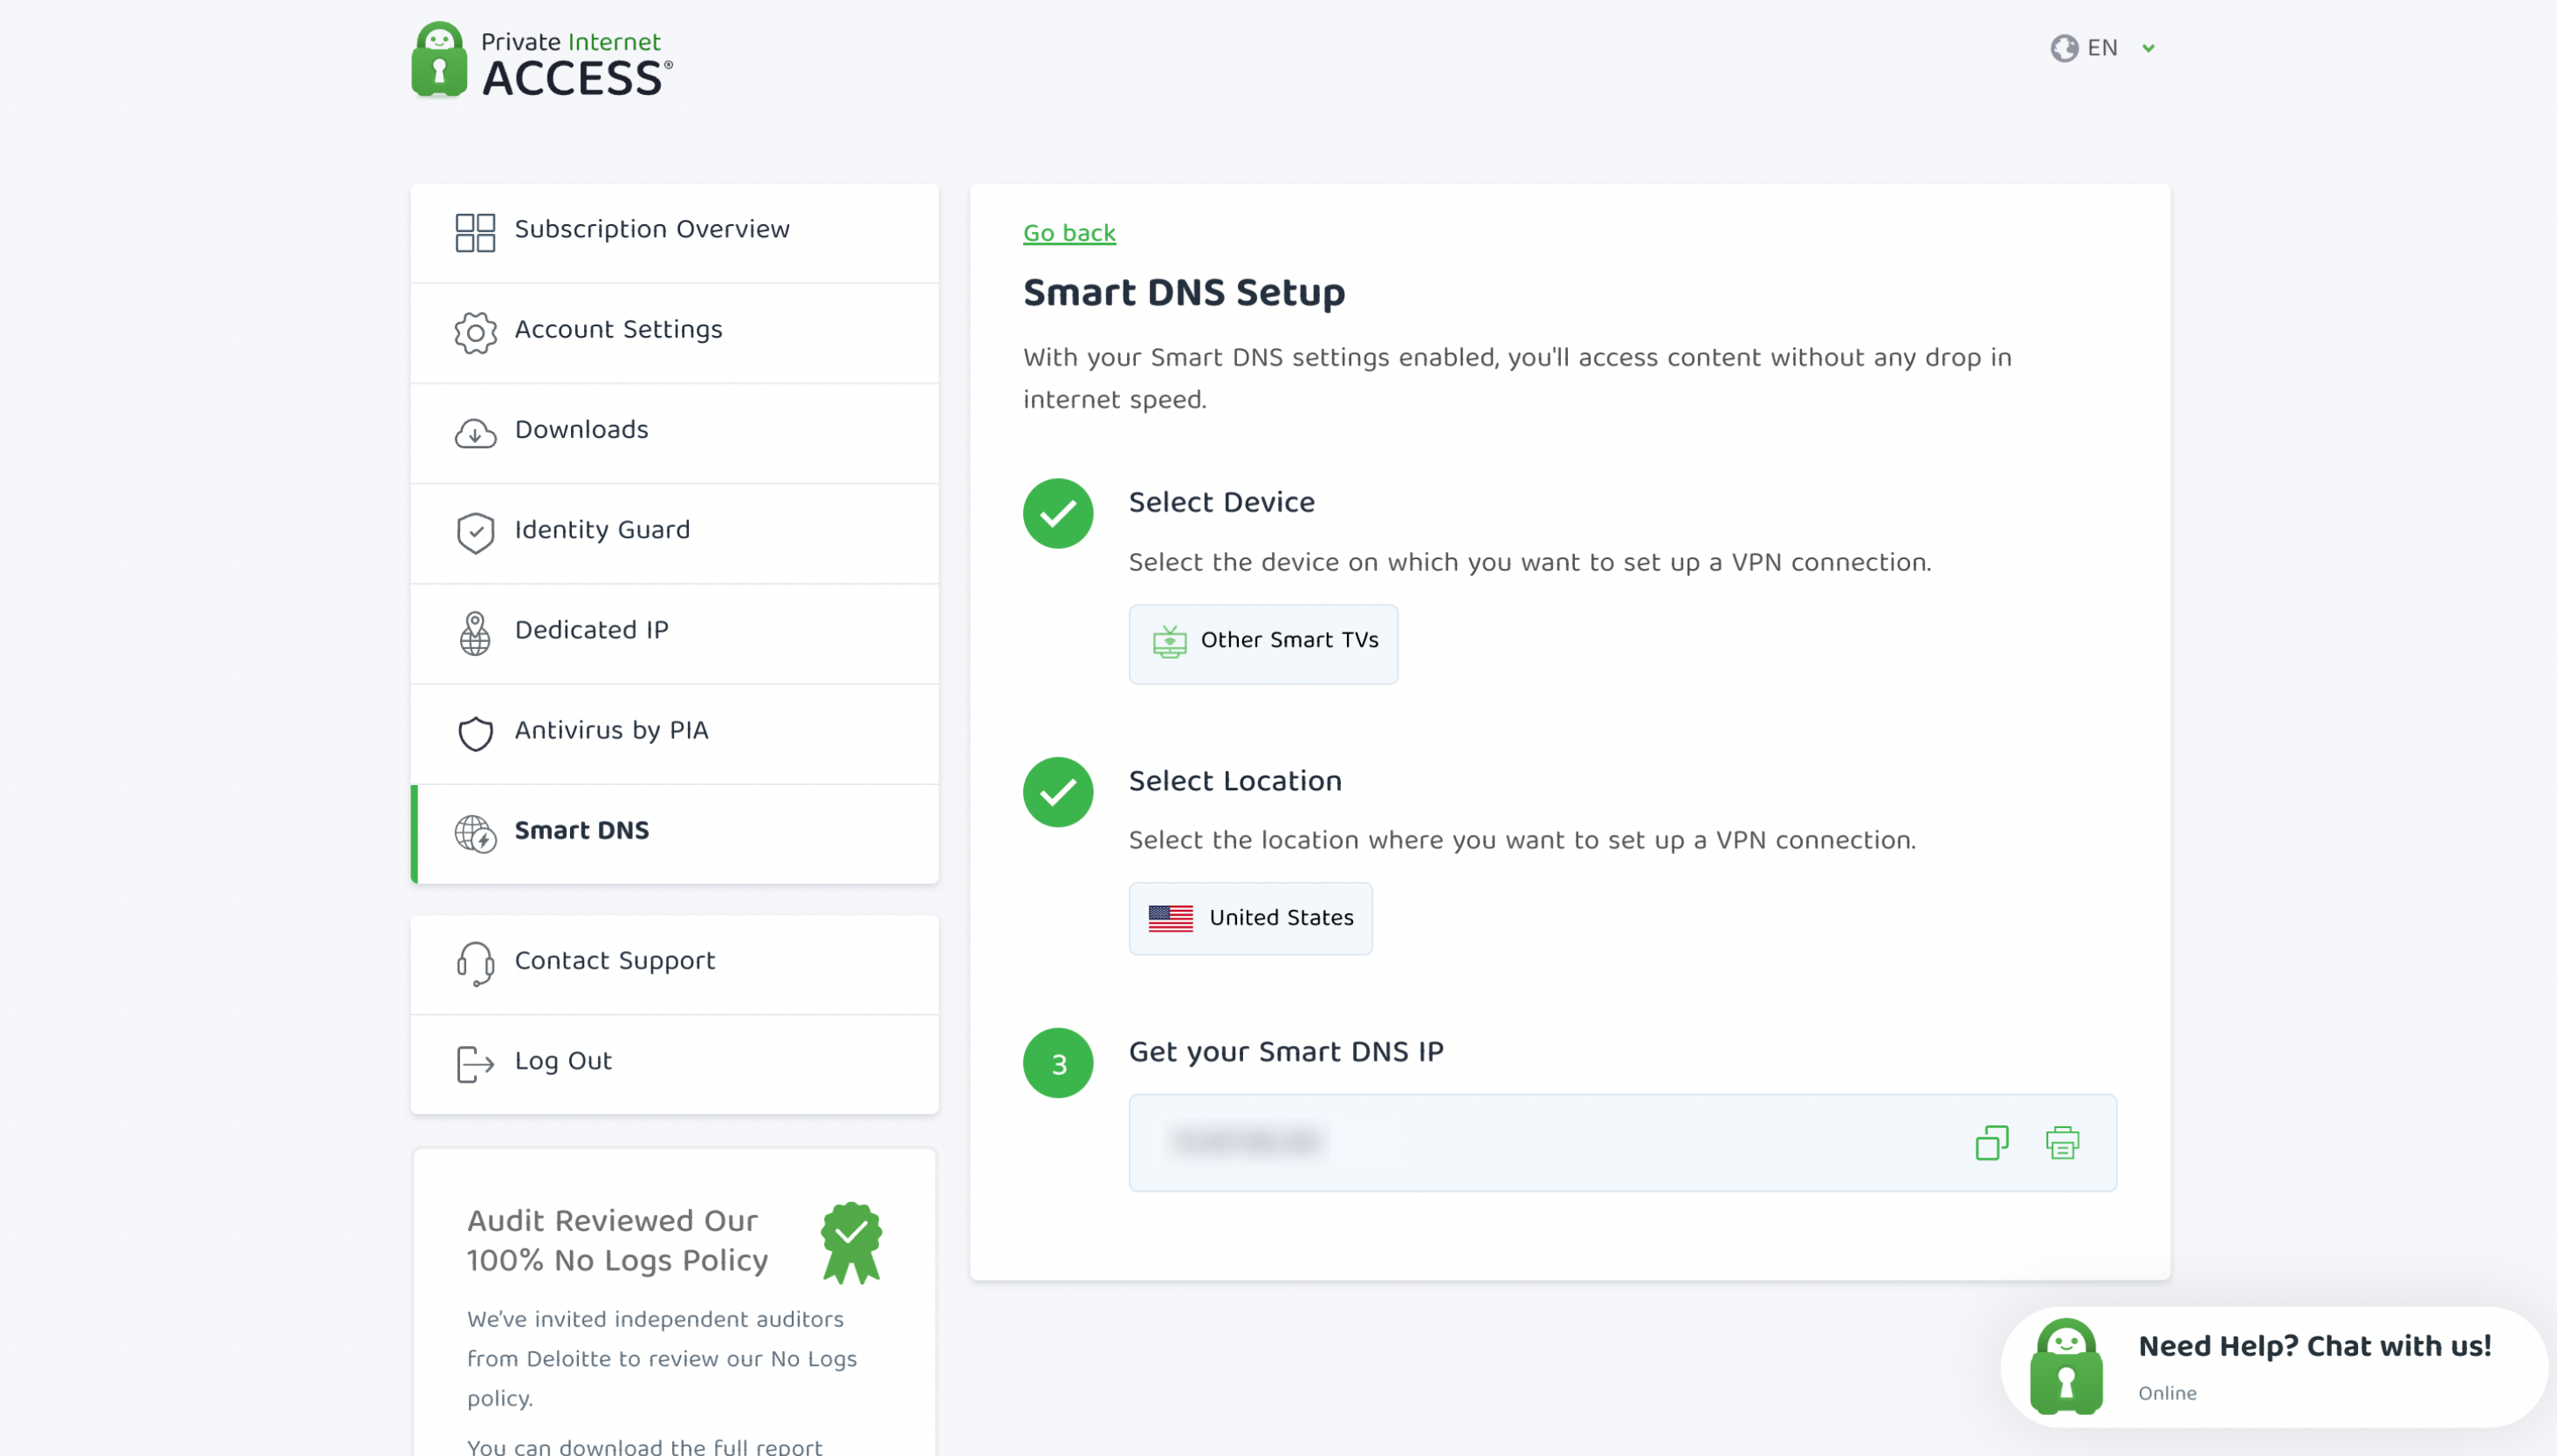
Task: Open the Need Help chat widget
Action: [2273, 1366]
